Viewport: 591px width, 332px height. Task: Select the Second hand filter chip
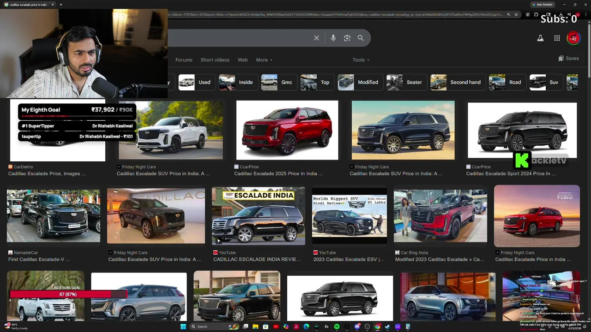point(458,82)
